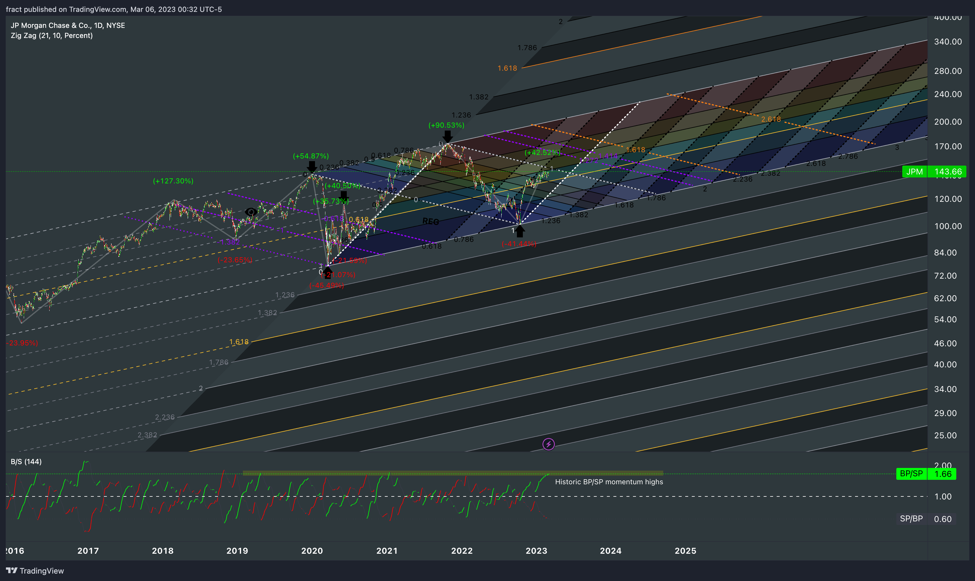Click the purple lightning bolt icon above the time axis
The height and width of the screenshot is (581, 975).
click(x=548, y=444)
